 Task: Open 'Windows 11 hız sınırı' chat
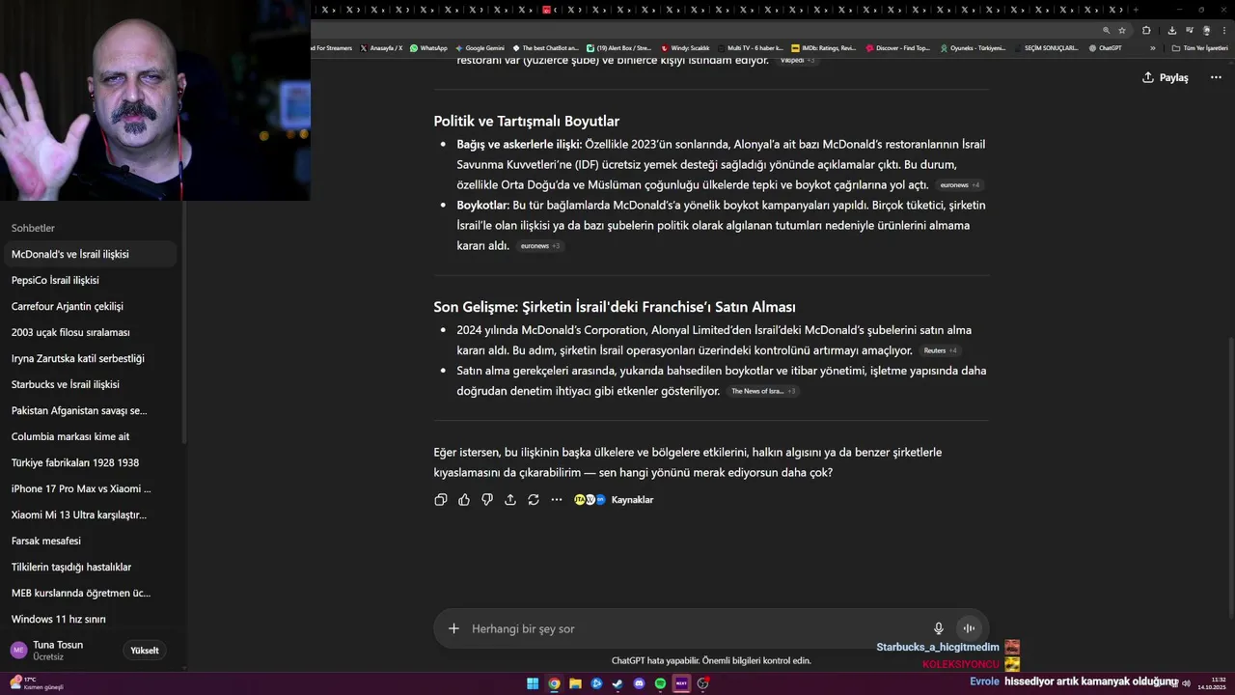89,619
